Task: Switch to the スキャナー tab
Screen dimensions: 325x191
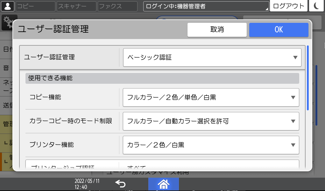Action: click(x=76, y=6)
